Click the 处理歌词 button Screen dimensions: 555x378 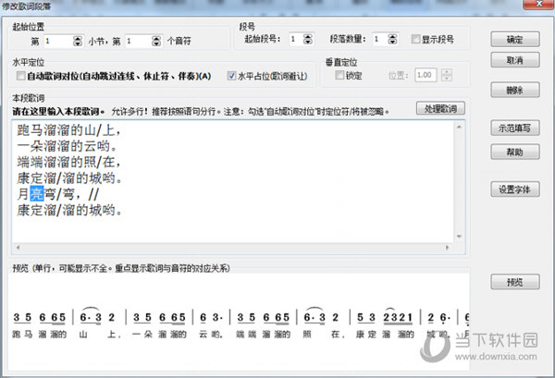[x=440, y=108]
